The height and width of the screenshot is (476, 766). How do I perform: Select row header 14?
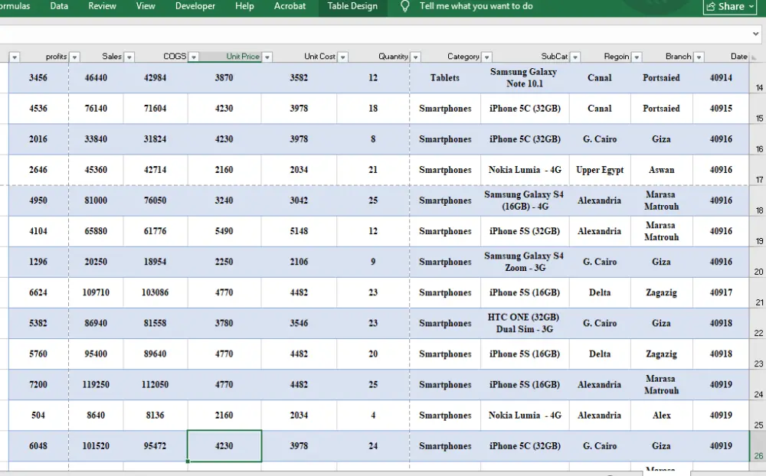point(758,77)
